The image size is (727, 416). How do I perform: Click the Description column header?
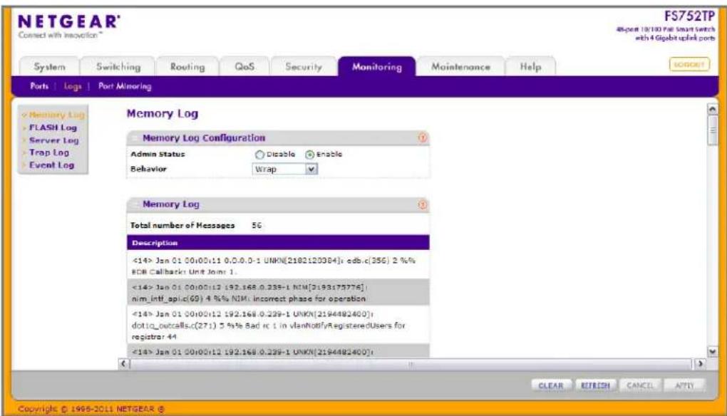(278, 243)
